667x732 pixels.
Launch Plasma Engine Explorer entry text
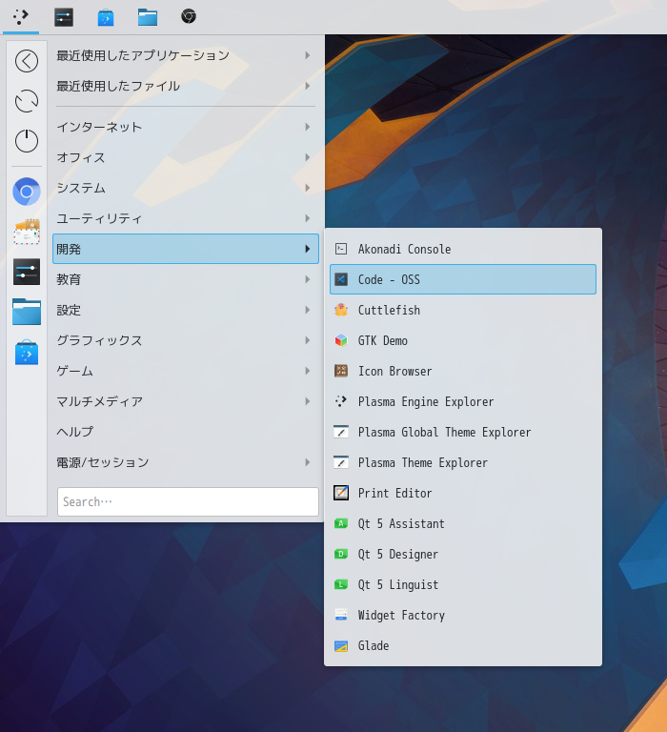pos(426,402)
